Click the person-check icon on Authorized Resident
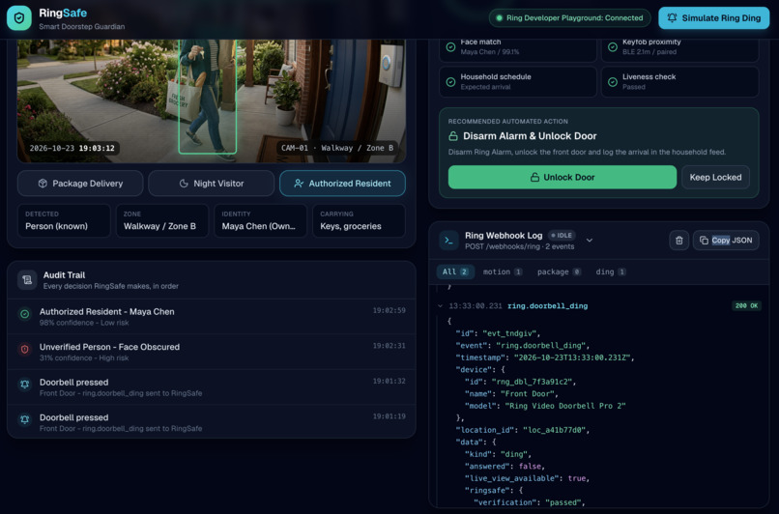Viewport: 779px width, 514px height. pyautogui.click(x=299, y=184)
